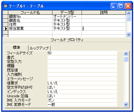Select the 顧客No field name cell
This screenshot has width=134, height=112.
[30, 17]
